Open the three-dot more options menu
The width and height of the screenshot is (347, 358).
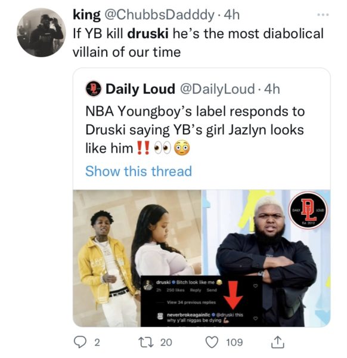[323, 15]
